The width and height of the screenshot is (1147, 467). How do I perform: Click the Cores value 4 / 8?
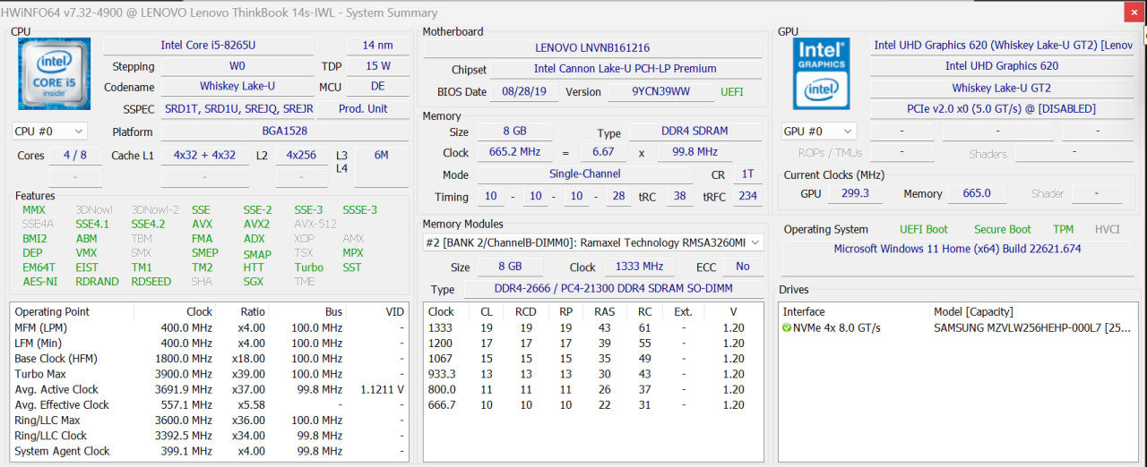75,155
